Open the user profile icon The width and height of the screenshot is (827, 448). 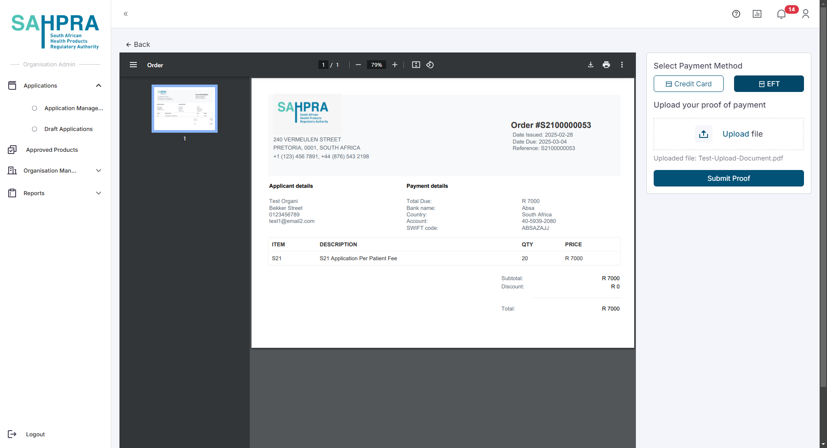806,14
